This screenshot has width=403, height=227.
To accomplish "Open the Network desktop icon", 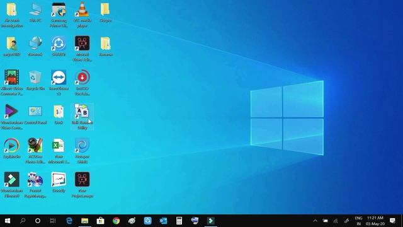I will pos(35,47).
